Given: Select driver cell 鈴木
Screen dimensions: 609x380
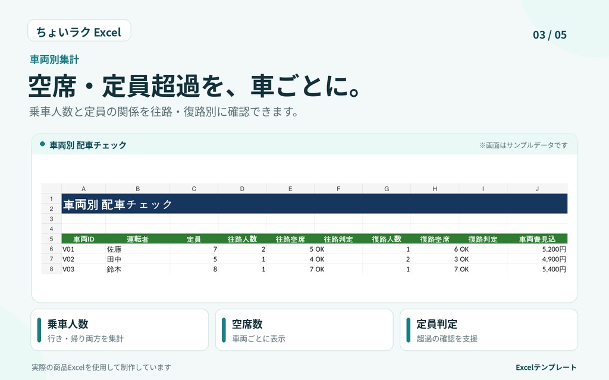Looking at the screenshot, I should 138,269.
